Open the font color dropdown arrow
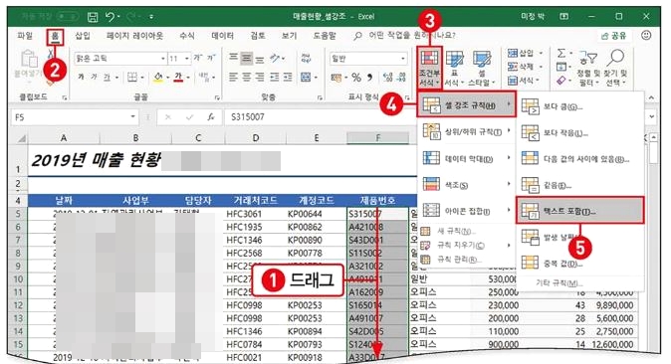Image resolution: width=671 pixels, height=364 pixels. [188, 78]
